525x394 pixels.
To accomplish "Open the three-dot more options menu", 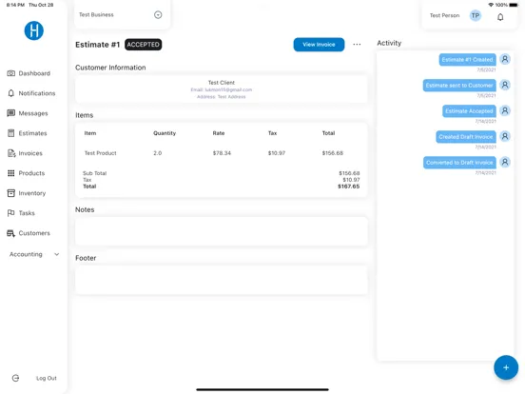I will [x=357, y=44].
